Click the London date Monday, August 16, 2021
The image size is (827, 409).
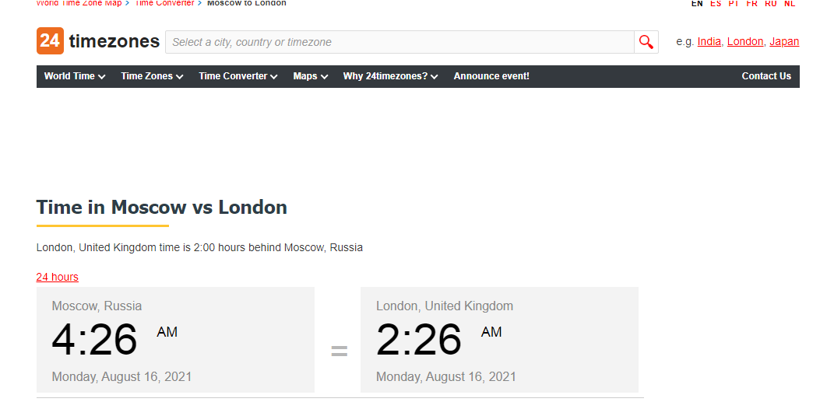(x=446, y=377)
